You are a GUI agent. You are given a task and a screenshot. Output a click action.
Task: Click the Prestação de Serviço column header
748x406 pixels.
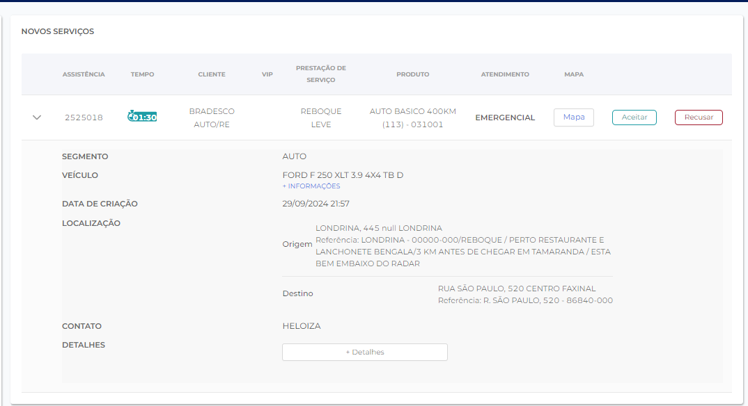tap(320, 74)
